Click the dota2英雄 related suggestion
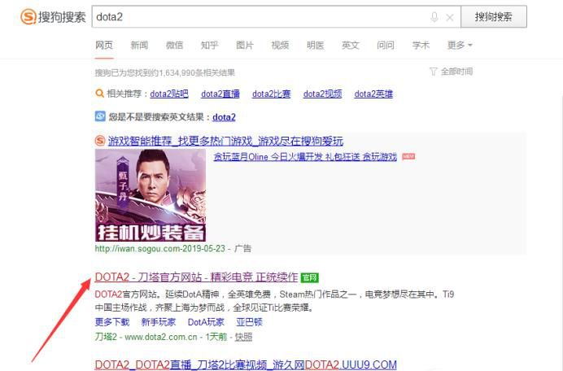Image resolution: width=563 pixels, height=371 pixels. pos(373,94)
